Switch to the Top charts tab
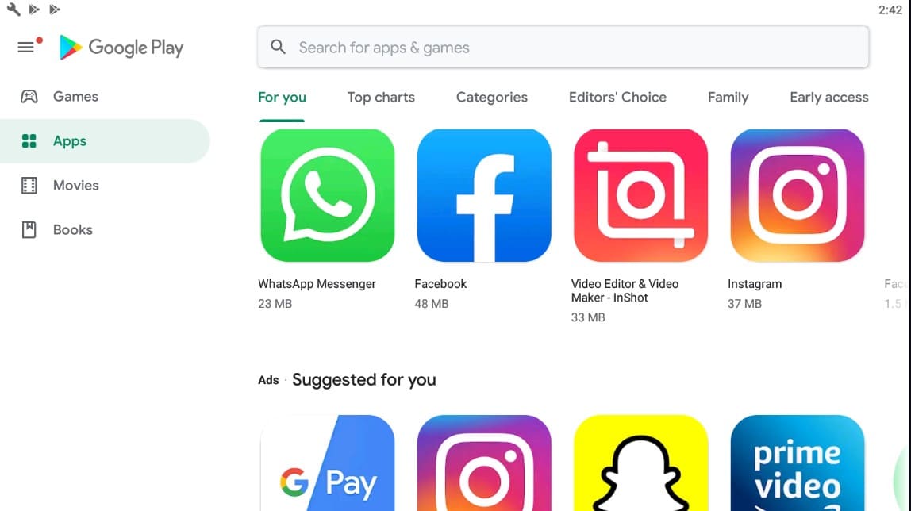Screen dimensions: 911x511 (381, 97)
